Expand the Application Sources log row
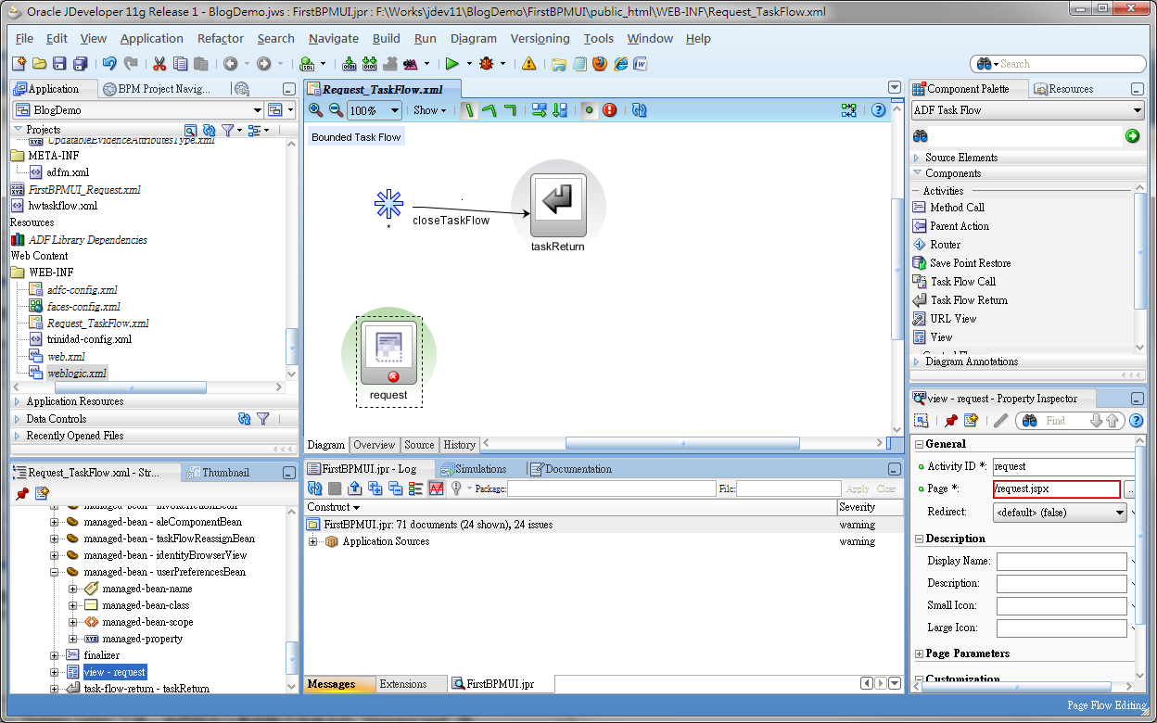 [313, 541]
